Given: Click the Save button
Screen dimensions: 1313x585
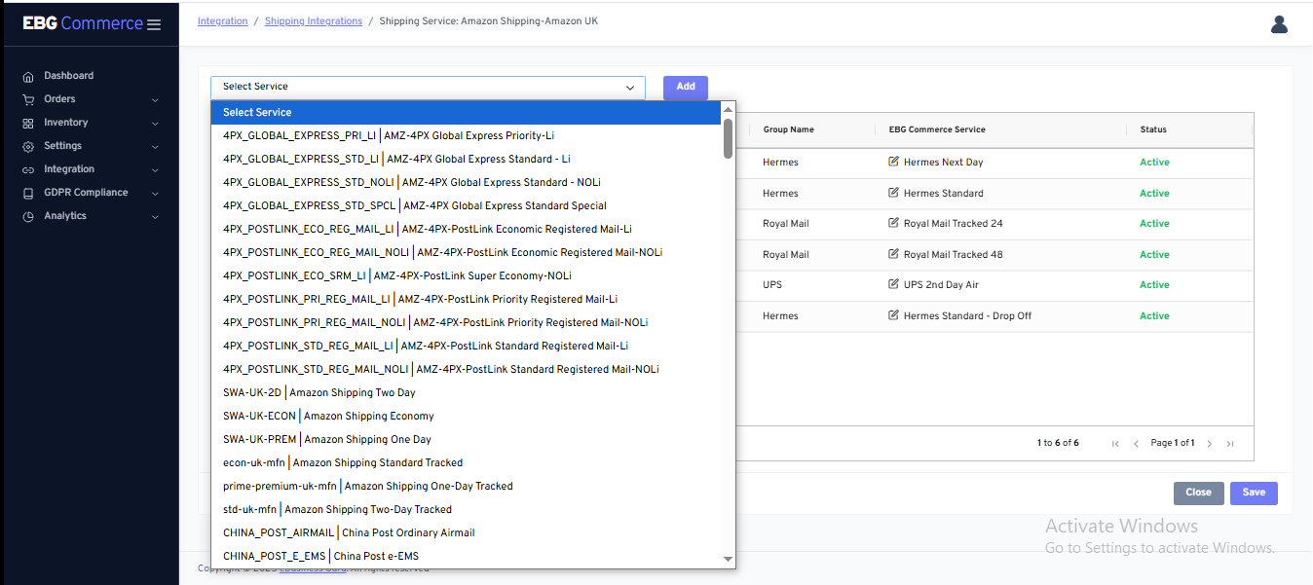Looking at the screenshot, I should (x=1253, y=493).
